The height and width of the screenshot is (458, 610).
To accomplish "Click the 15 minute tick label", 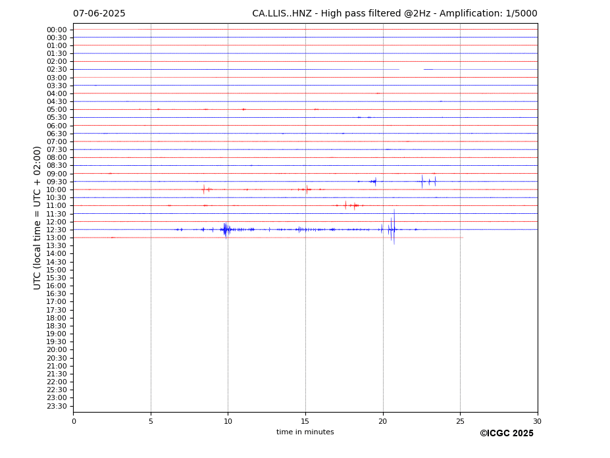I will 305,421.
